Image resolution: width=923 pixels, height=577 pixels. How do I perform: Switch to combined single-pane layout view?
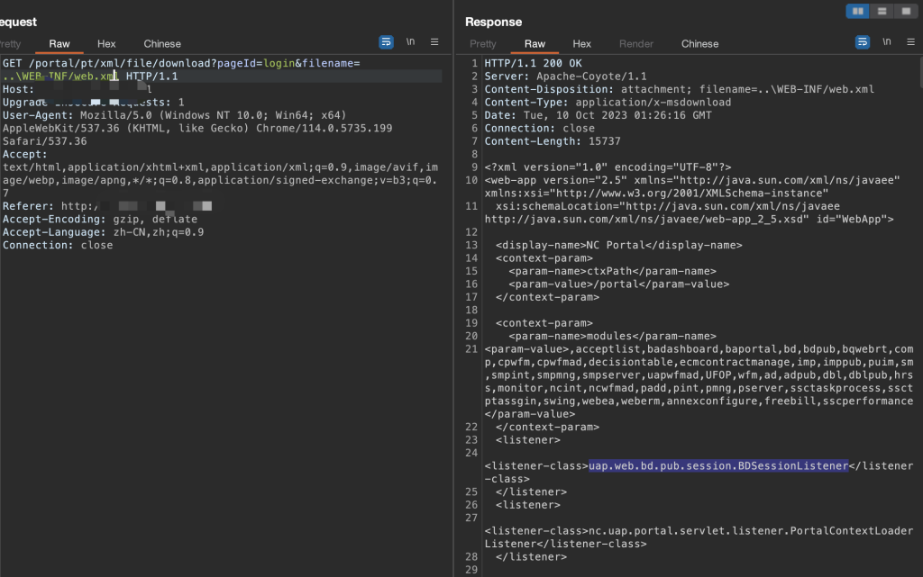coord(905,11)
